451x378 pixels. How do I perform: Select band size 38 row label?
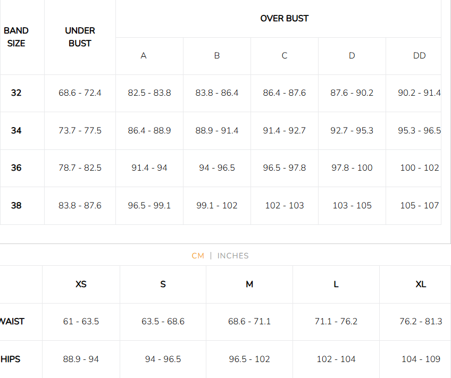coord(16,205)
